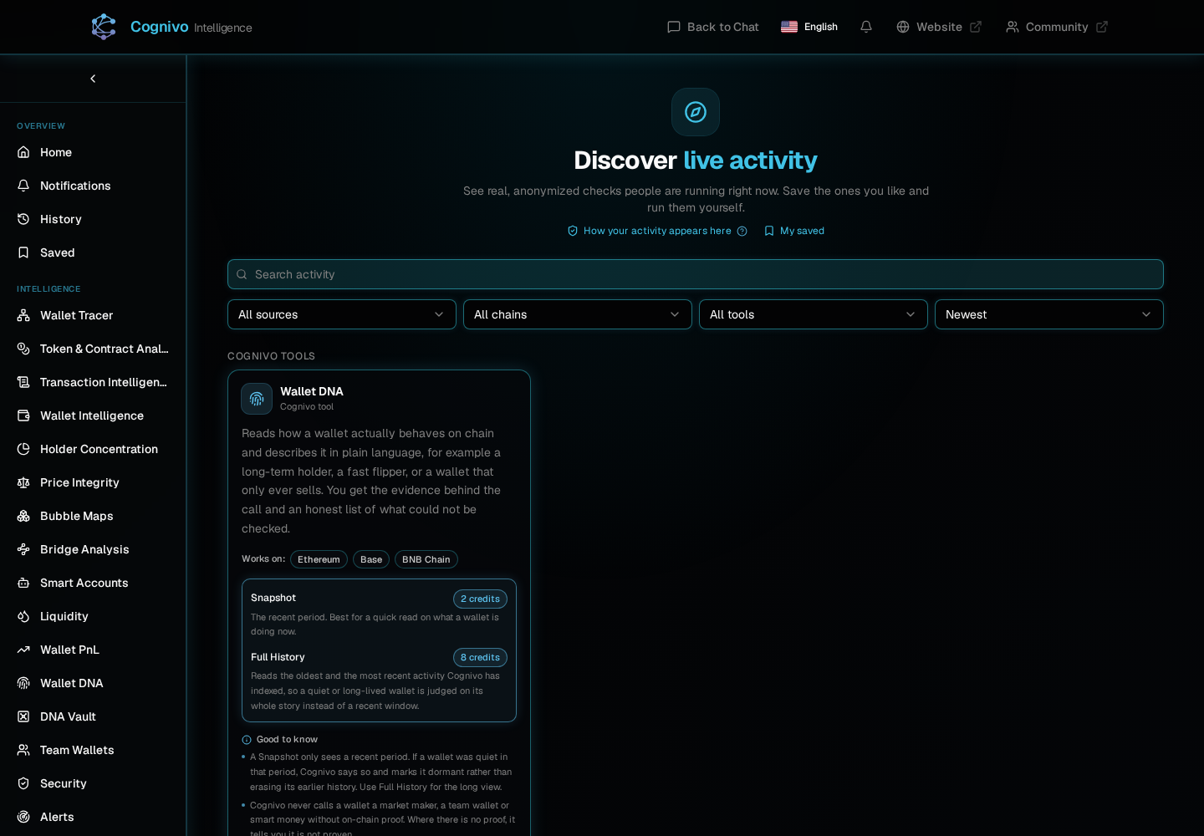This screenshot has height=836, width=1204.
Task: Click the Team Wallets people icon
Action: pos(23,750)
